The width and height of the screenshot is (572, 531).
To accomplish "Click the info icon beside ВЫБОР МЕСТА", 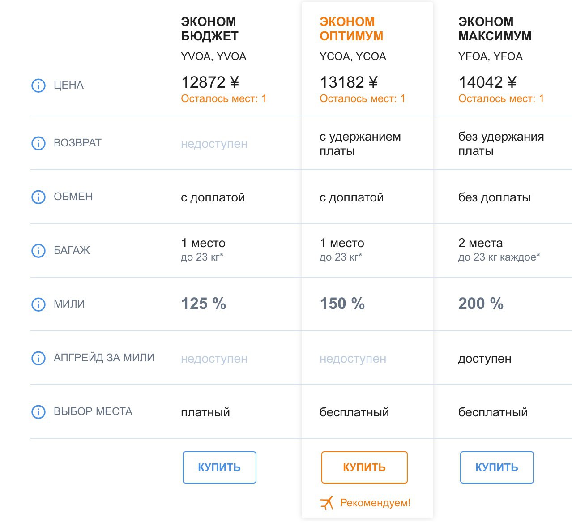I will tap(38, 412).
